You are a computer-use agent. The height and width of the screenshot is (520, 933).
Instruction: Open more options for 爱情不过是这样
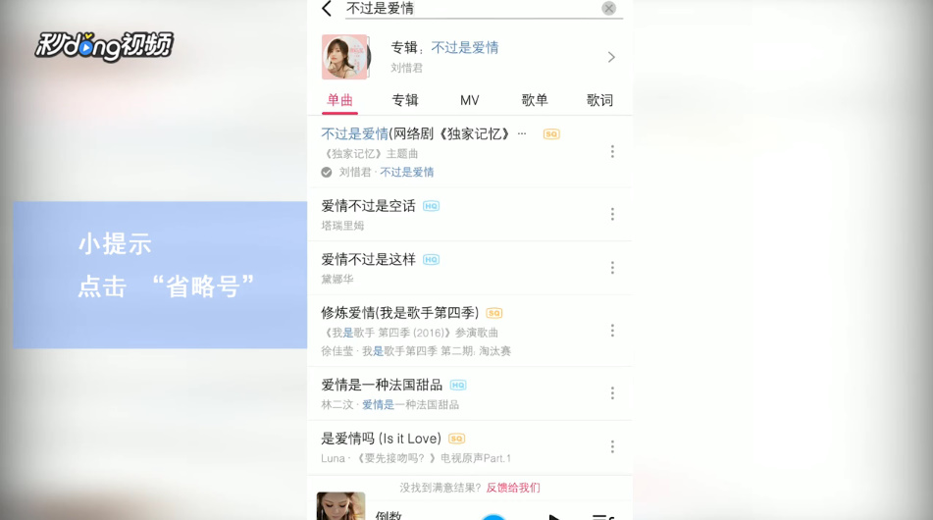612,268
